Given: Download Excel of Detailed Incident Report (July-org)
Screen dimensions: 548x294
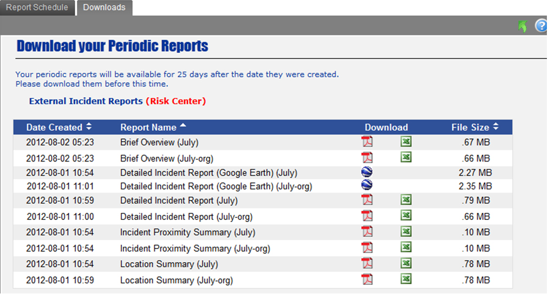Looking at the screenshot, I should coord(406,216).
